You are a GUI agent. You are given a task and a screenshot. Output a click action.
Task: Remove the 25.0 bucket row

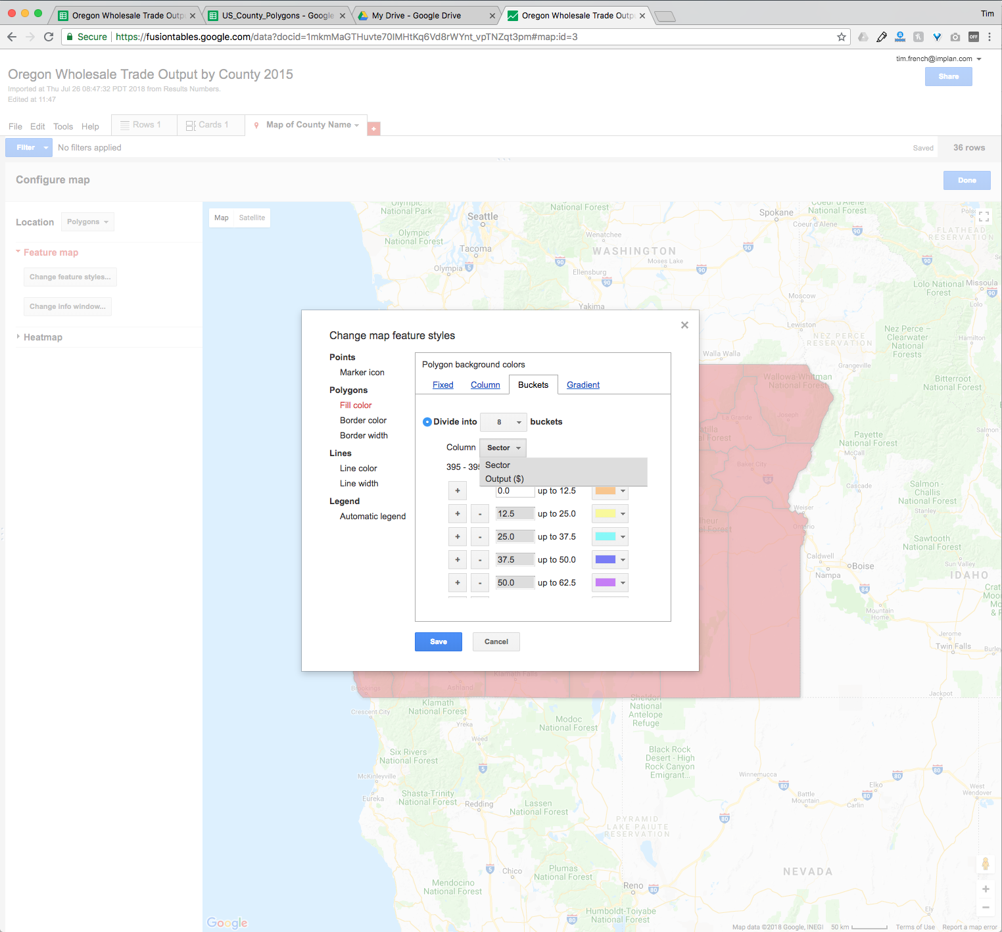coord(480,537)
